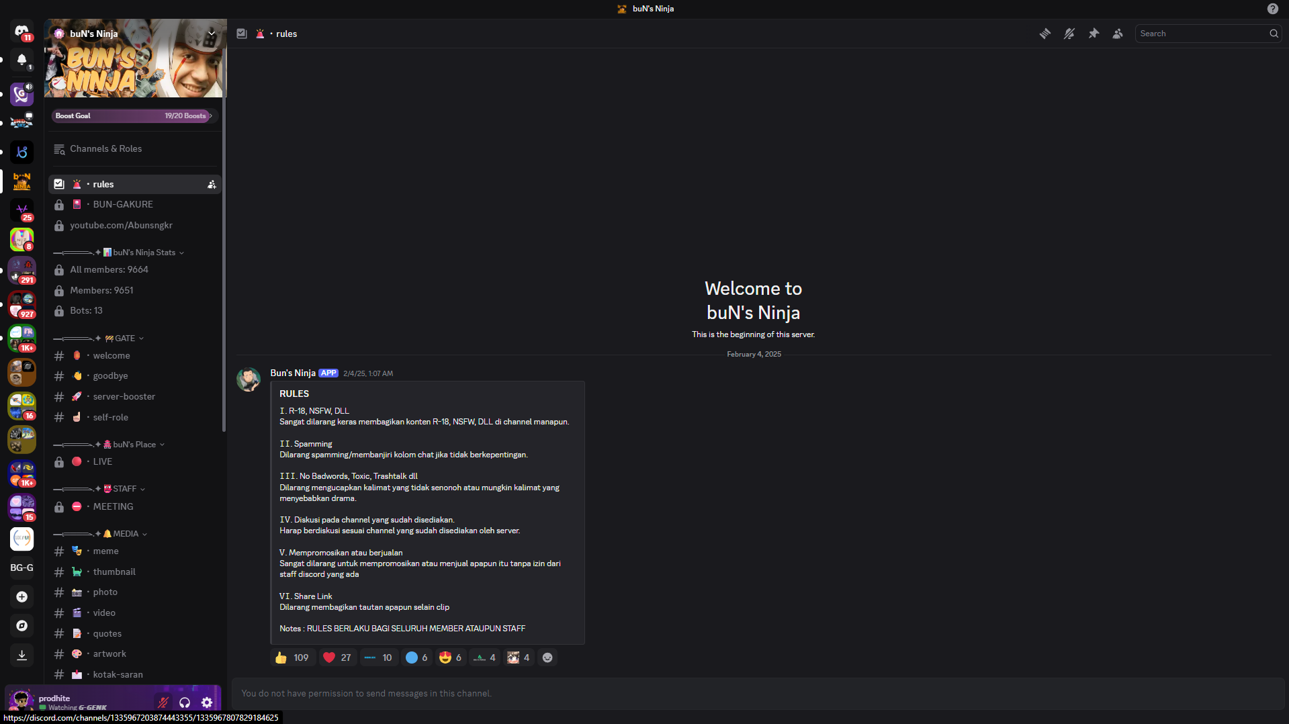
Task: Click the Bun's Ninja username
Action: tap(293, 373)
